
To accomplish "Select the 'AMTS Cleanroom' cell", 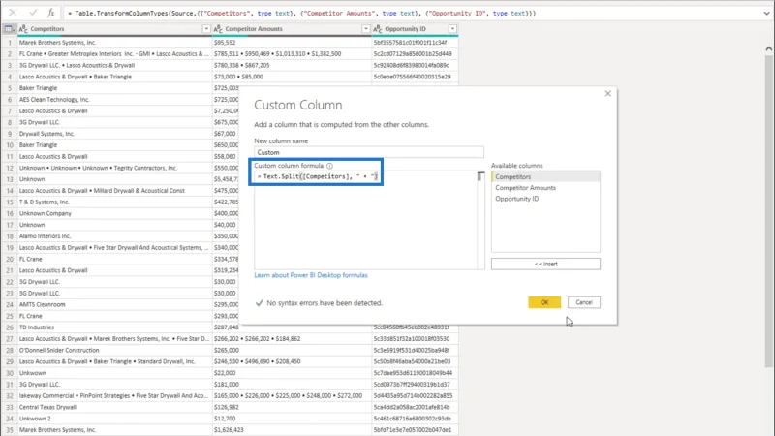I will [x=114, y=304].
